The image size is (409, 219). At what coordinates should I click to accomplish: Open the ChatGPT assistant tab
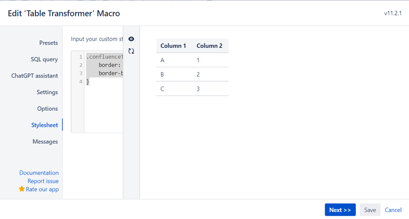point(34,76)
